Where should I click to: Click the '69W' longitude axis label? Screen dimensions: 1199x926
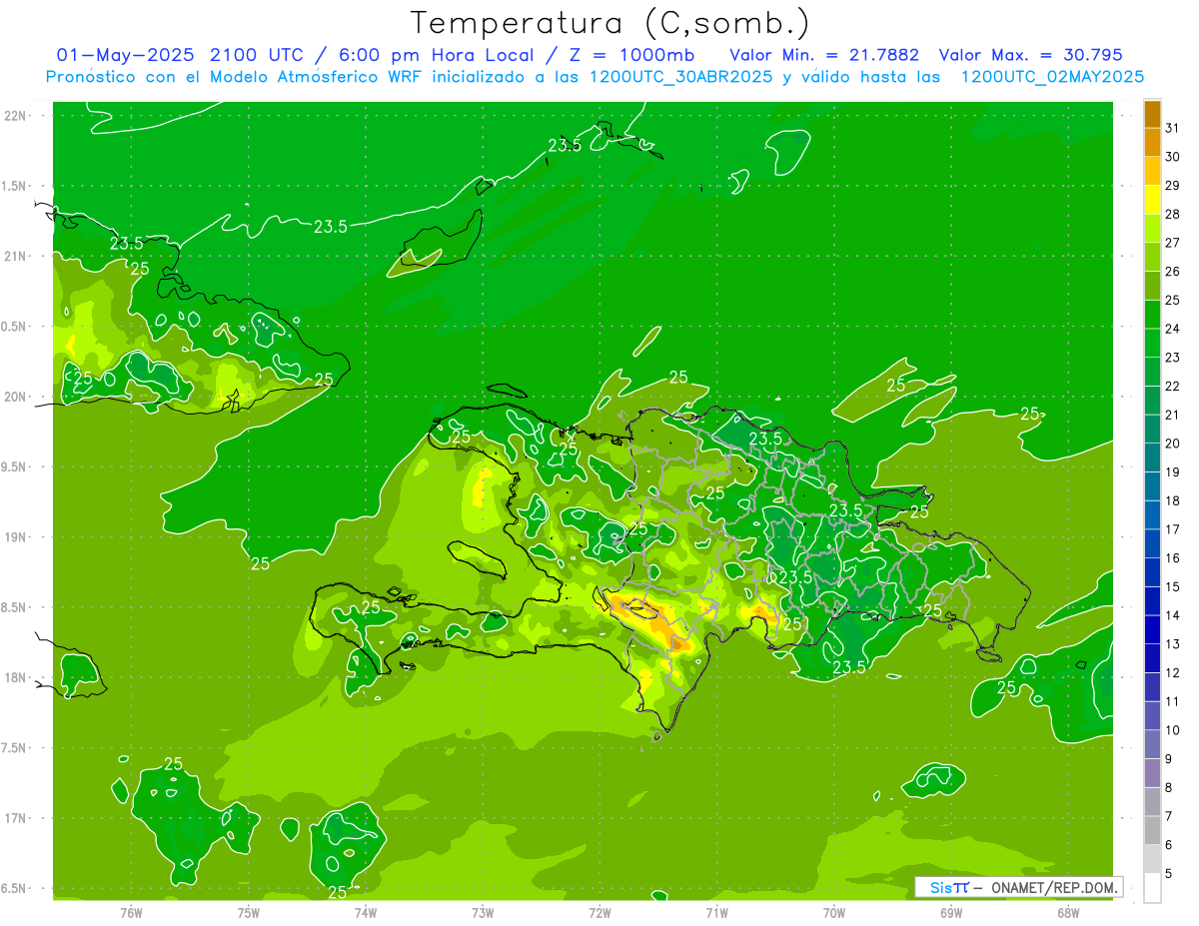(x=951, y=912)
